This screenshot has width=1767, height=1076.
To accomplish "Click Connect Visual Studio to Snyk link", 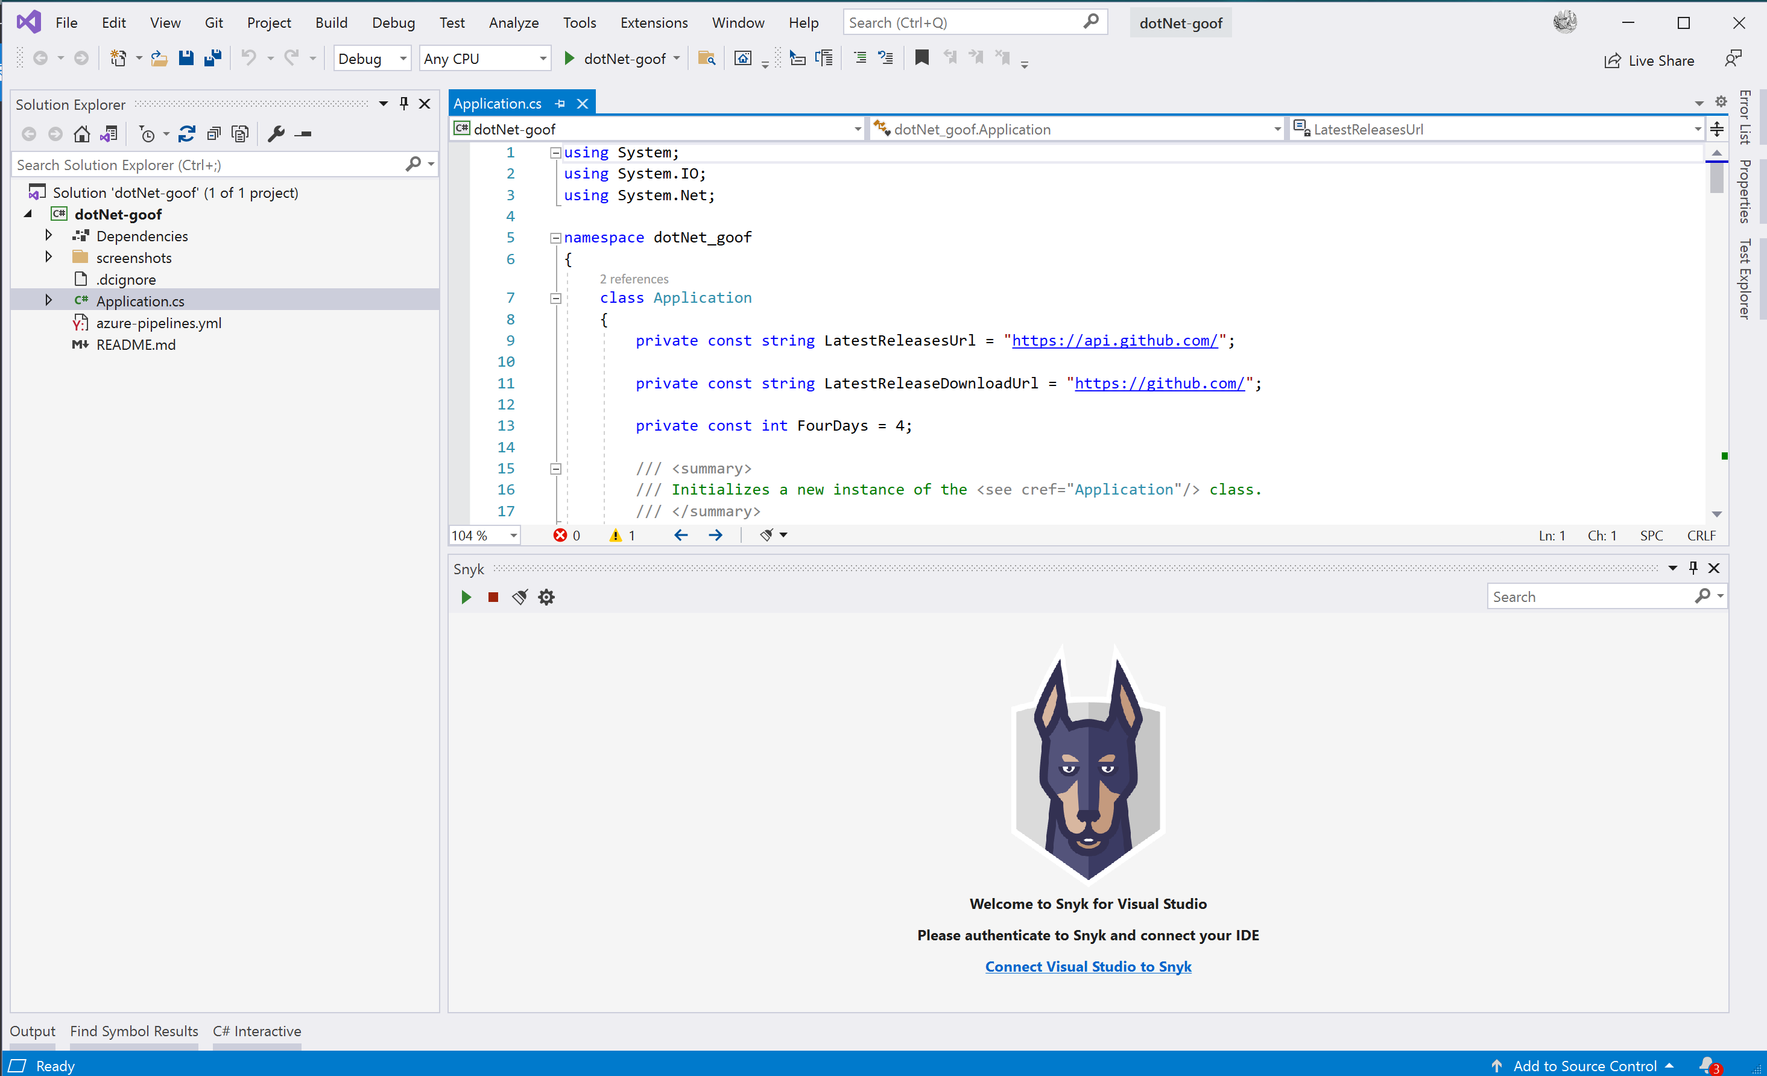I will pyautogui.click(x=1088, y=966).
